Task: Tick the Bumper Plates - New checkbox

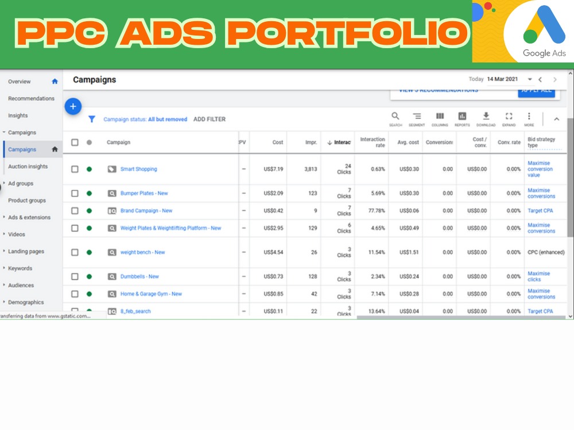Action: [75, 193]
